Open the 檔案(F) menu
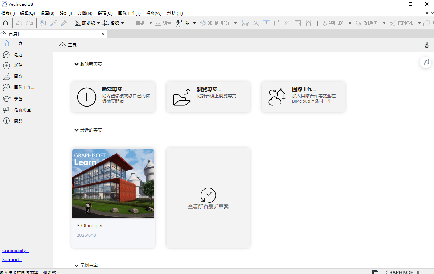 (8, 13)
